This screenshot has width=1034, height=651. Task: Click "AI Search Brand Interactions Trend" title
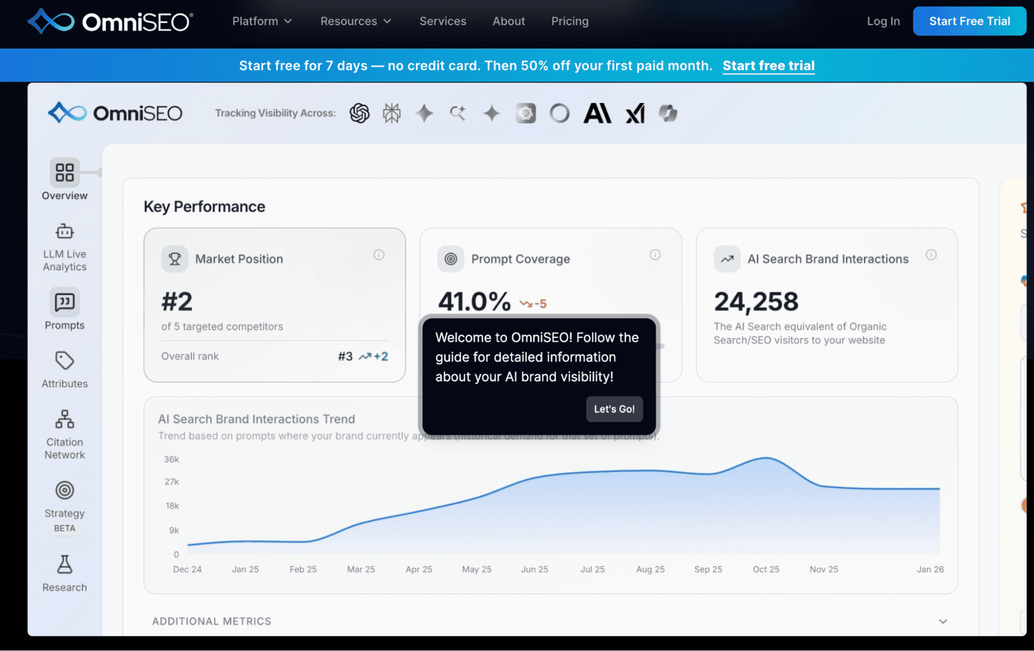tap(256, 419)
